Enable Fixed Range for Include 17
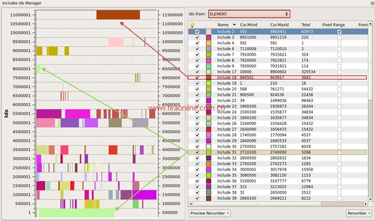Viewport: 375px width, 221px height. tap(339, 72)
